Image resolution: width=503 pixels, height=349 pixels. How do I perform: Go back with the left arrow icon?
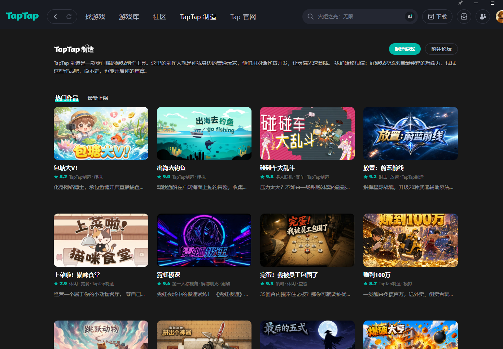click(55, 17)
